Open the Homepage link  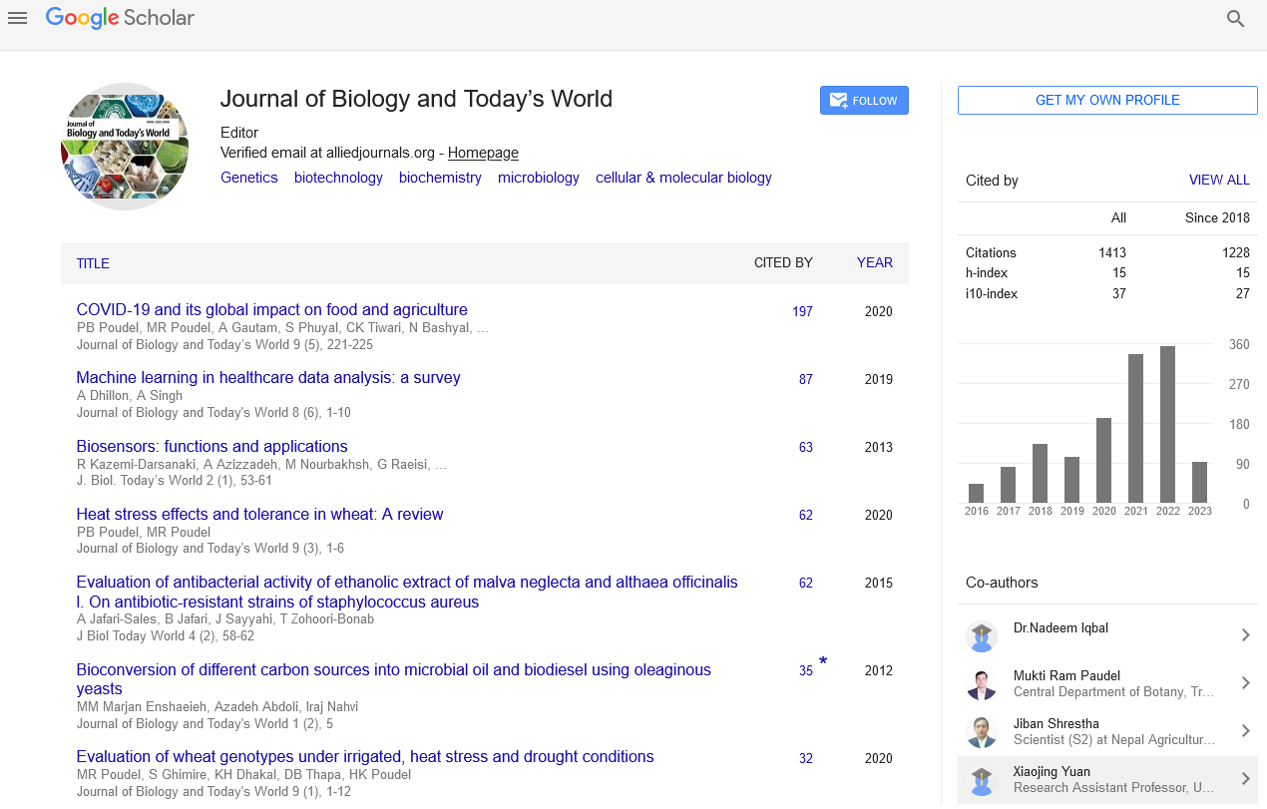pyautogui.click(x=483, y=153)
